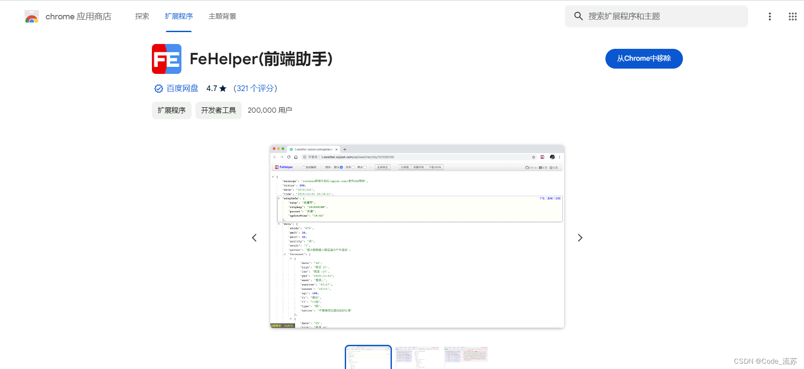Click the 开发者工具 category chip
This screenshot has width=804, height=369.
(x=218, y=110)
